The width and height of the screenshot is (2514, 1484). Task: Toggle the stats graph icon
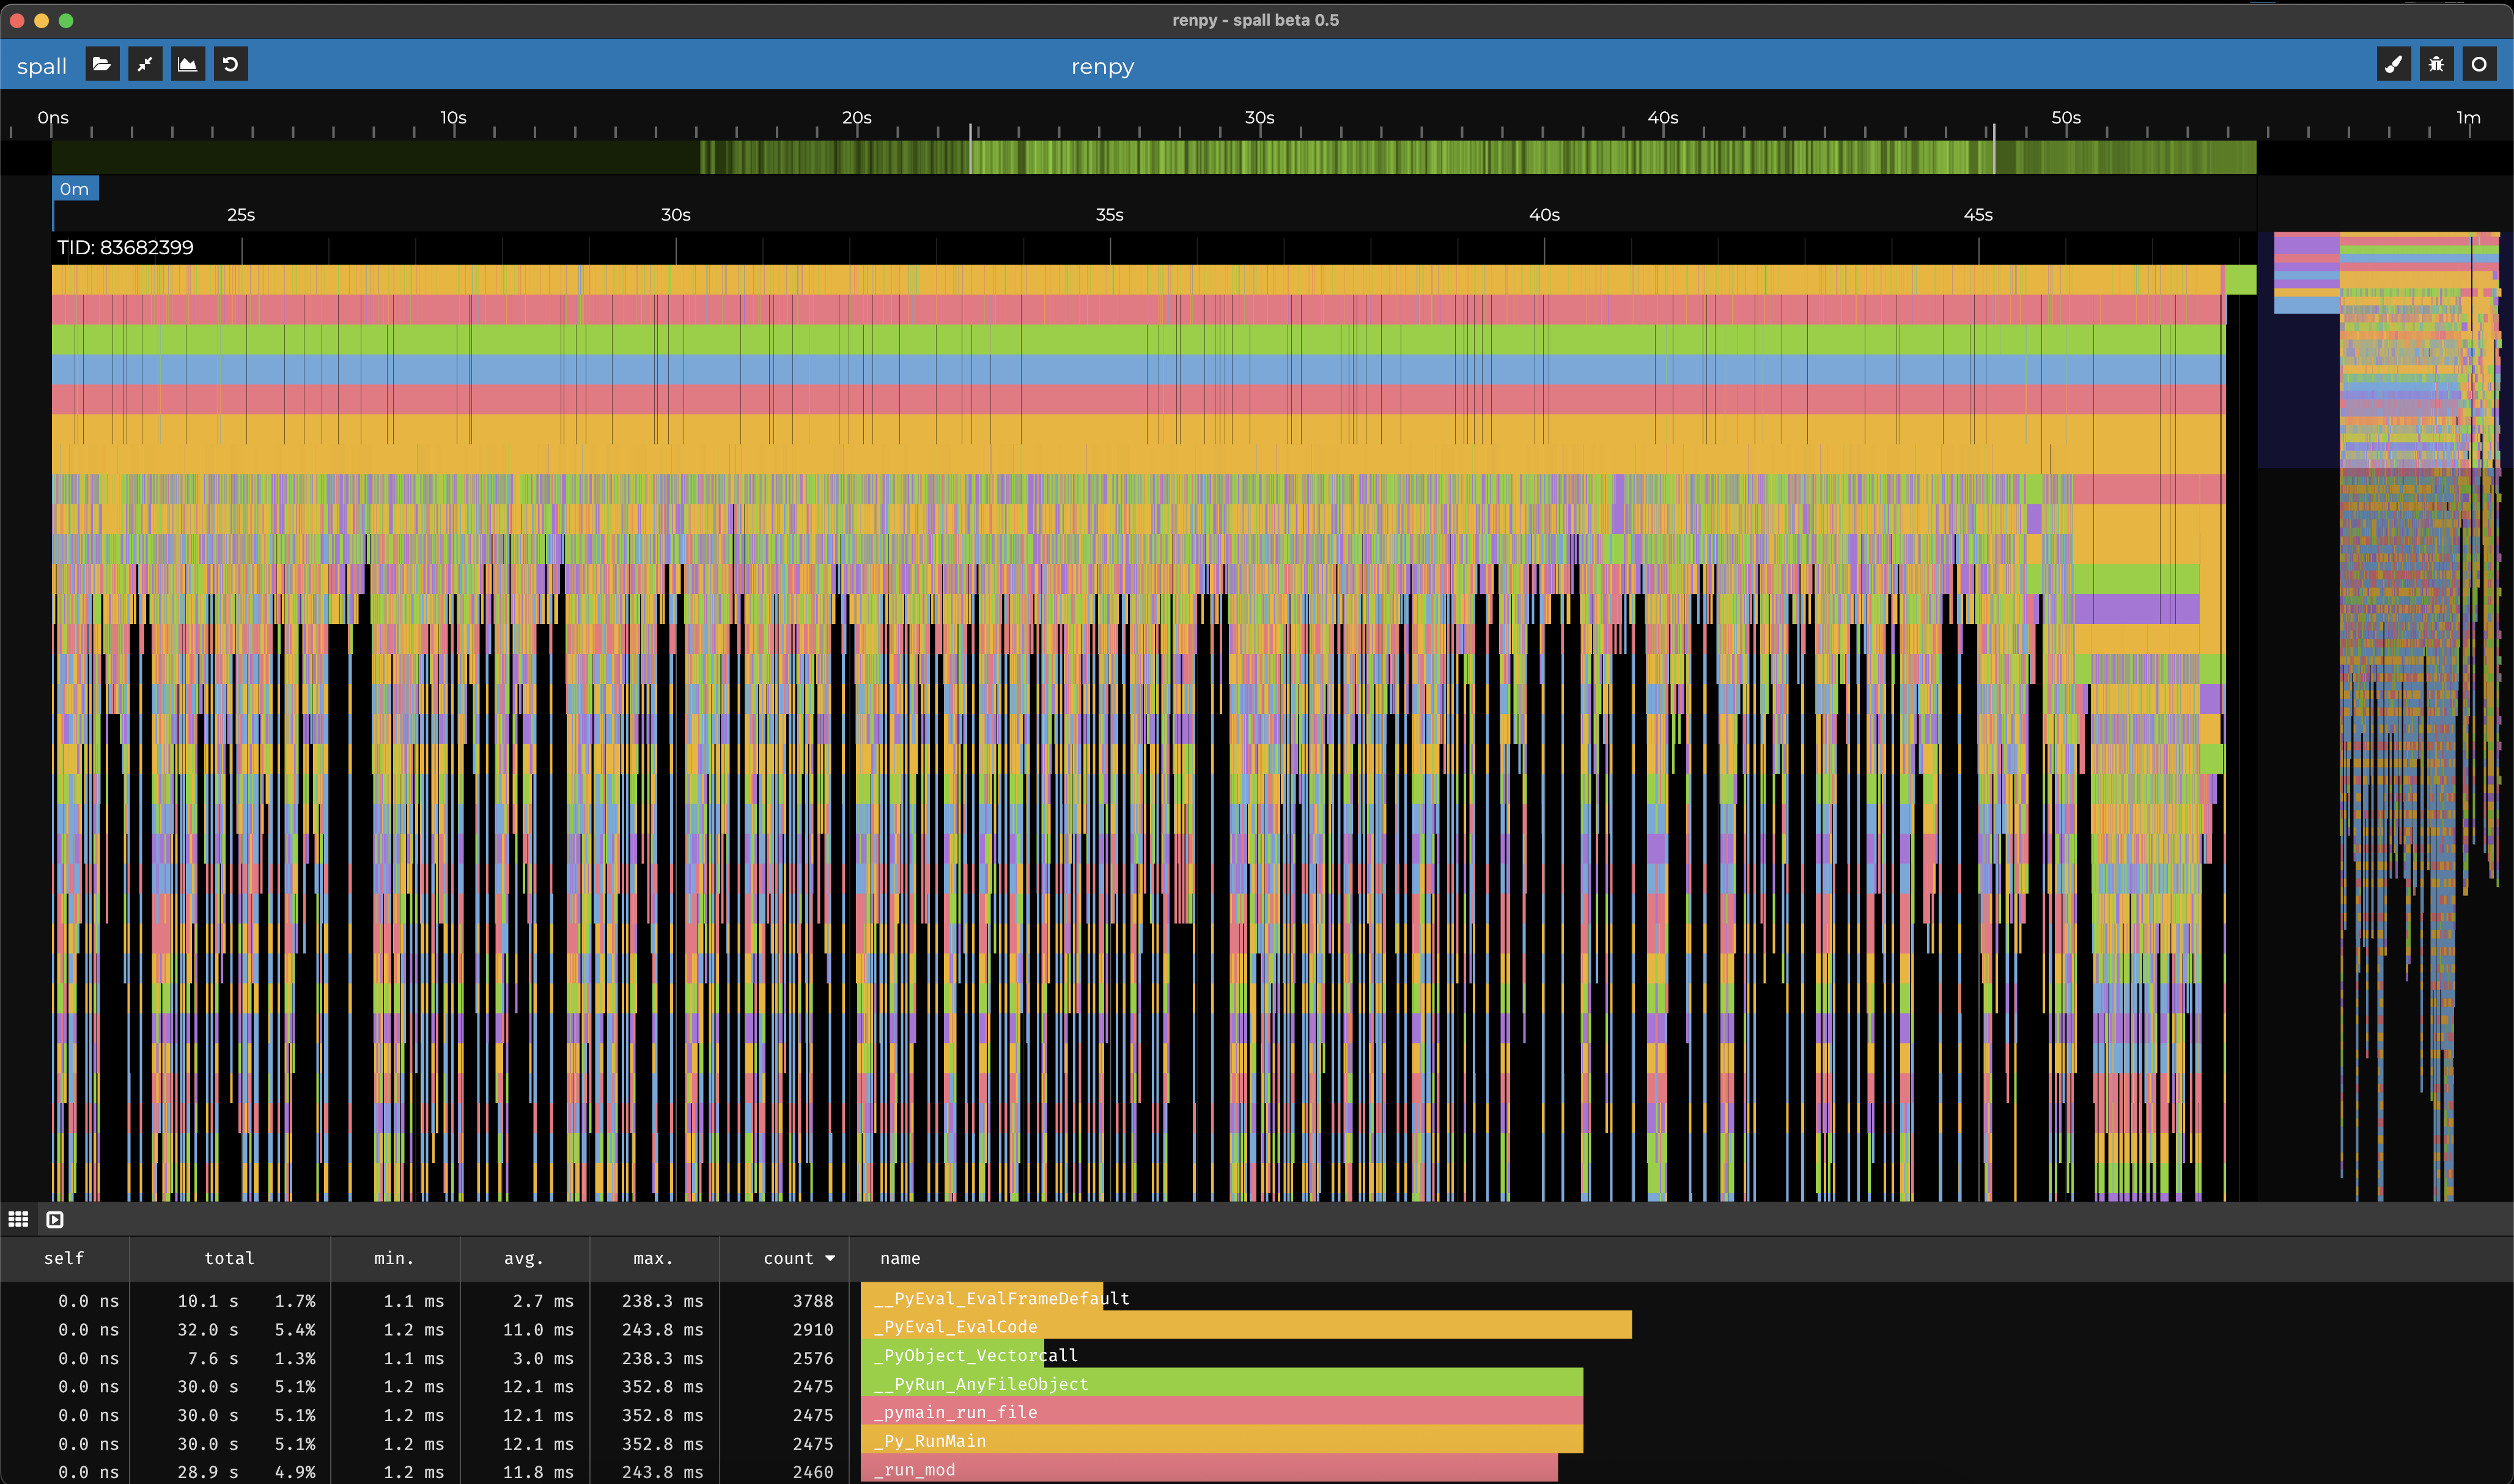click(187, 65)
